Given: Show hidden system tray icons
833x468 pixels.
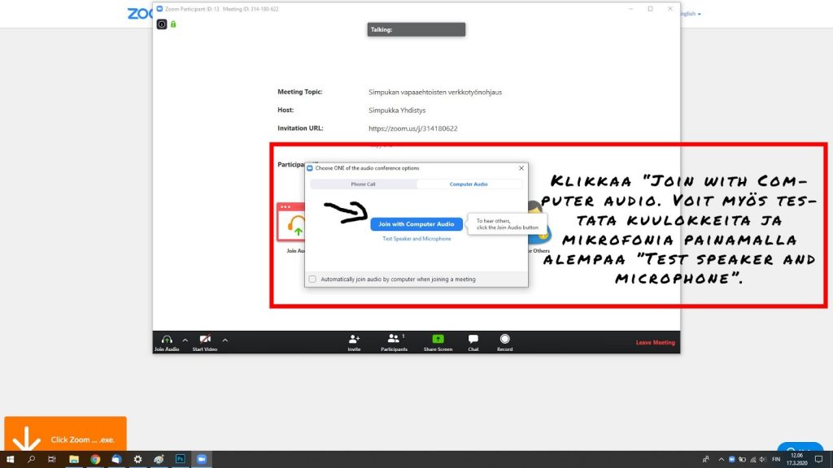Looking at the screenshot, I should pos(721,460).
